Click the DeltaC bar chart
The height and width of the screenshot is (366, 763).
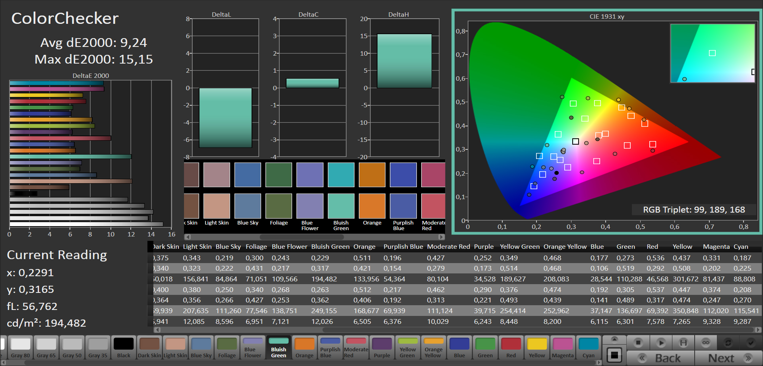312,88
